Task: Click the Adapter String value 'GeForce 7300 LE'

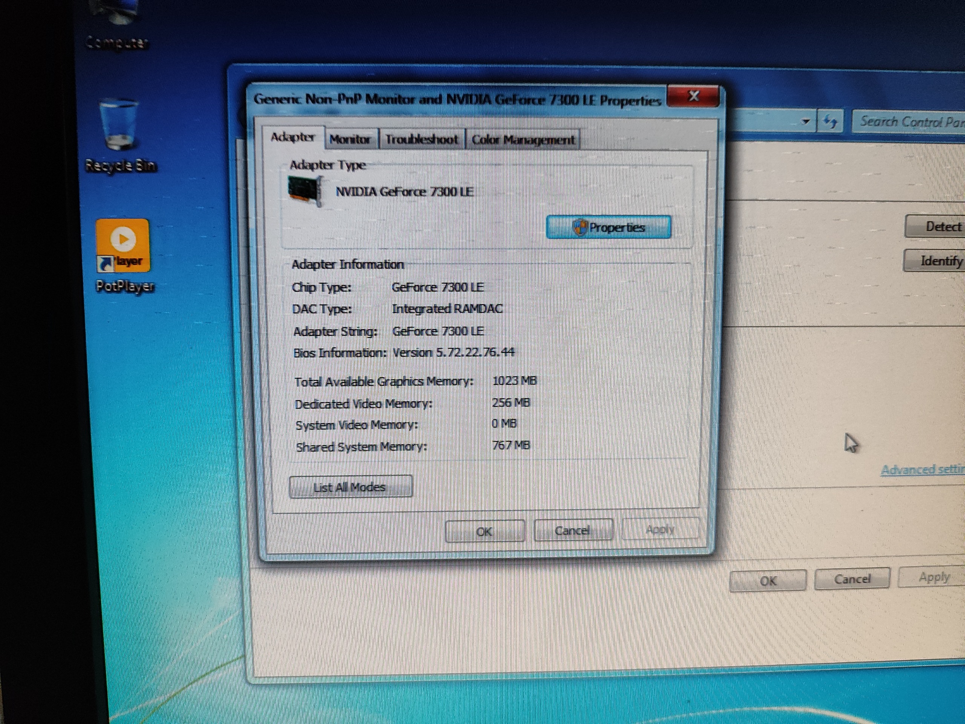Action: [438, 331]
